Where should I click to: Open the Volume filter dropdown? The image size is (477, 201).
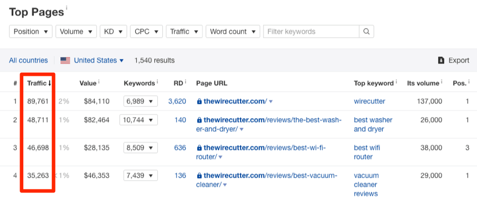76,32
